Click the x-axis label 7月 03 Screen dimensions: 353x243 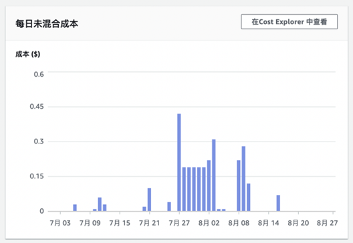pyautogui.click(x=60, y=223)
